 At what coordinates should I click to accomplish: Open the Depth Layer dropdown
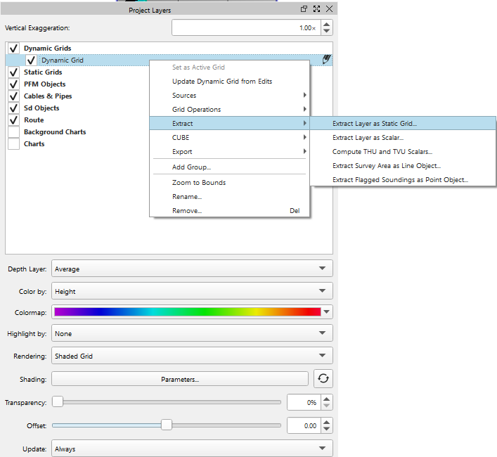[191, 269]
